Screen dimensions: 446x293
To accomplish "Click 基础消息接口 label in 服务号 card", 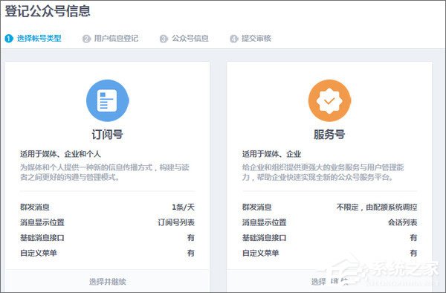I will point(264,237).
